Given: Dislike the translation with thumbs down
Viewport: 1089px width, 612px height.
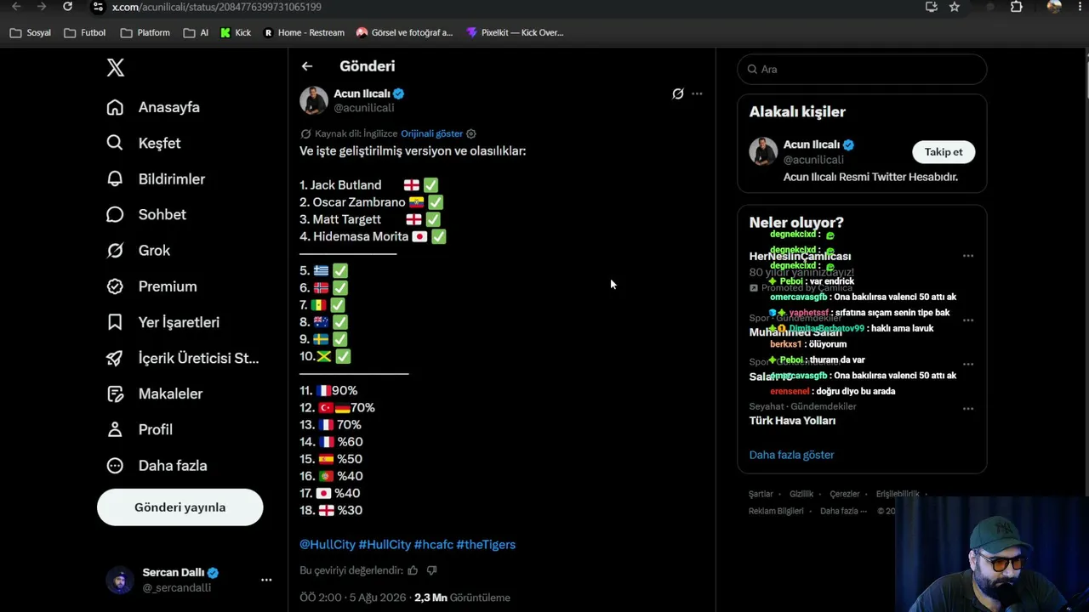Looking at the screenshot, I should 431,570.
